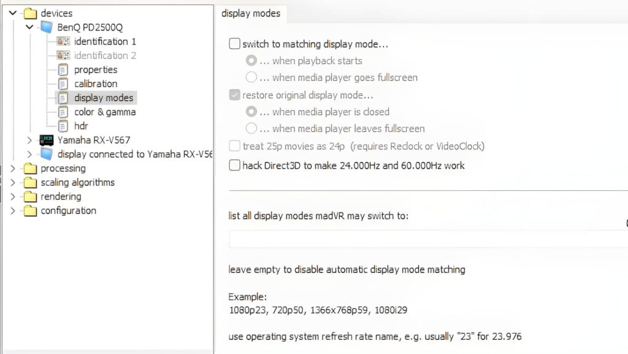Select the when media player is closed option

click(x=250, y=112)
